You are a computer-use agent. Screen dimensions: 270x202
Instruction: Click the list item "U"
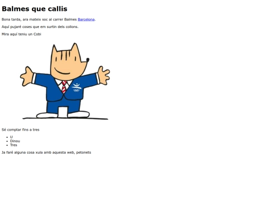(x=11, y=137)
